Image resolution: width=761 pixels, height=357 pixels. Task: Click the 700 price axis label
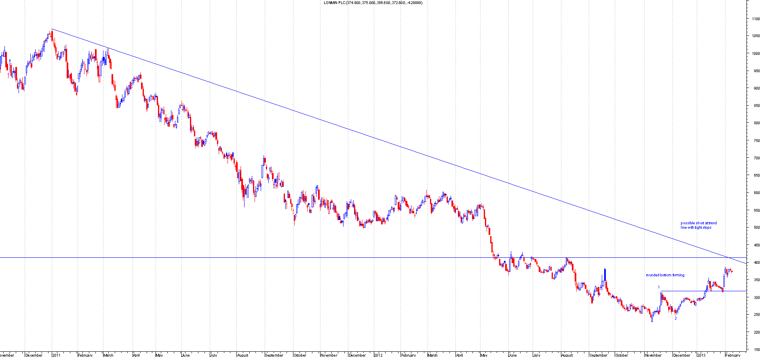point(756,158)
